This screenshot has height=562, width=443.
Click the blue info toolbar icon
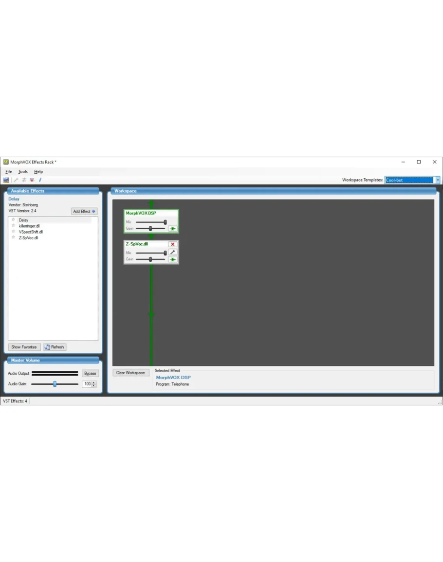click(40, 180)
